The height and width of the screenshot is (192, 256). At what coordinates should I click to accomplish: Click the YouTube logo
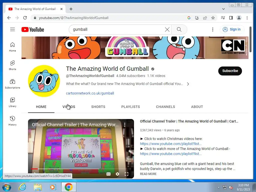[33, 29]
